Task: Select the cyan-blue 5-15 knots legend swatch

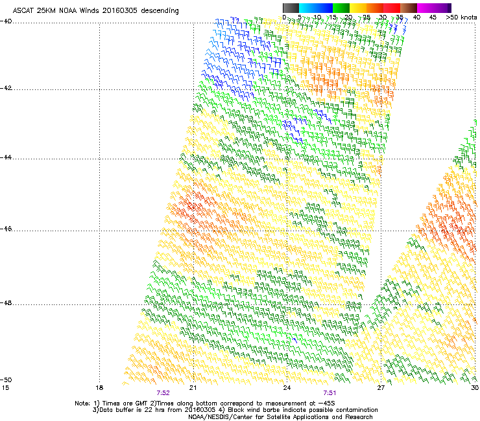Action: (316, 8)
